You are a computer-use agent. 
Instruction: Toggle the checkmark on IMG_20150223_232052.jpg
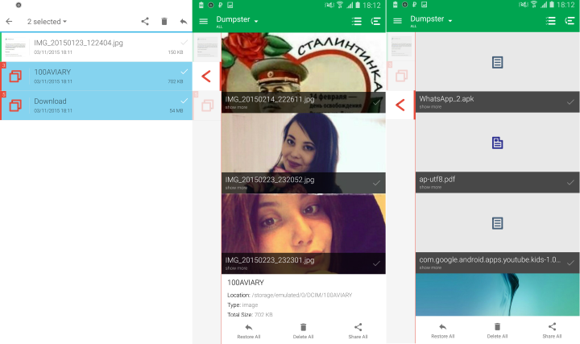point(376,183)
